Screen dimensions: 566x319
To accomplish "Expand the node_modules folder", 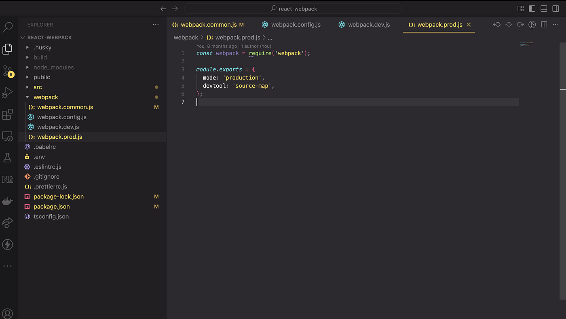I will 92,67.
